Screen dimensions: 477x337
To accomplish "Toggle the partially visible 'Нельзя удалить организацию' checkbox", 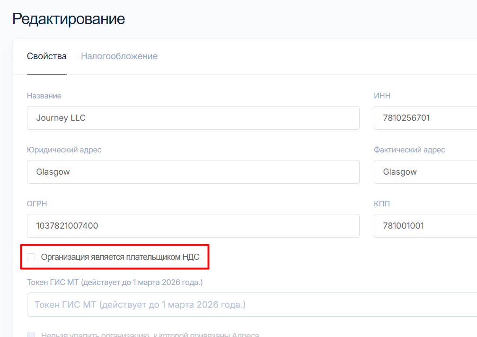I will 31,335.
